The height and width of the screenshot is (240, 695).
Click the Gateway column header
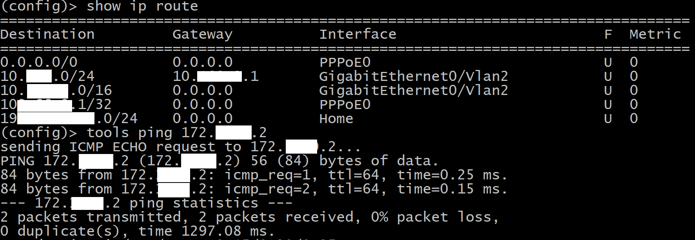[x=202, y=34]
